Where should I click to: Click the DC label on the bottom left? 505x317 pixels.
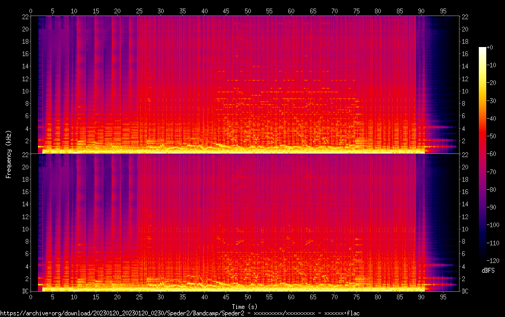click(x=25, y=291)
